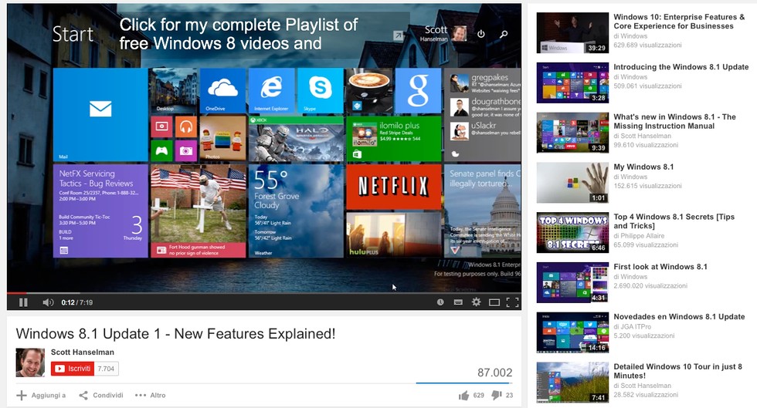Viewport: 757px width, 408px height.
Task: Click the JGA ITPro channel name
Action: [x=633, y=326]
